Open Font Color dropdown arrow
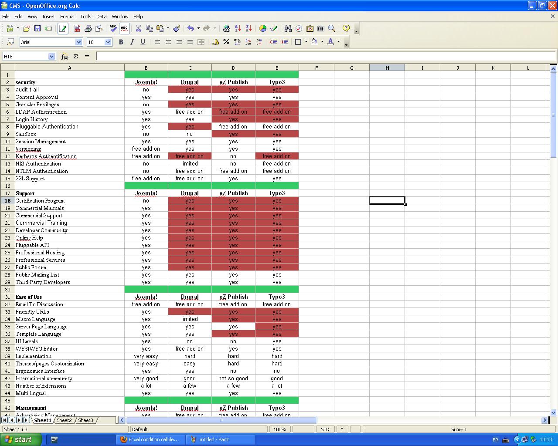Image resolution: width=558 pixels, height=446 pixels. (x=338, y=42)
